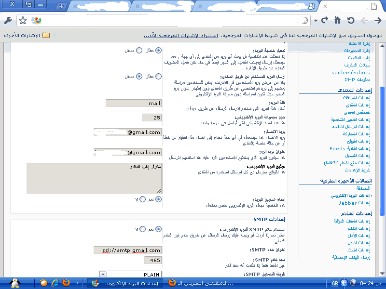Click the wrench settings menu icon
386x289 pixels.
click(8, 20)
